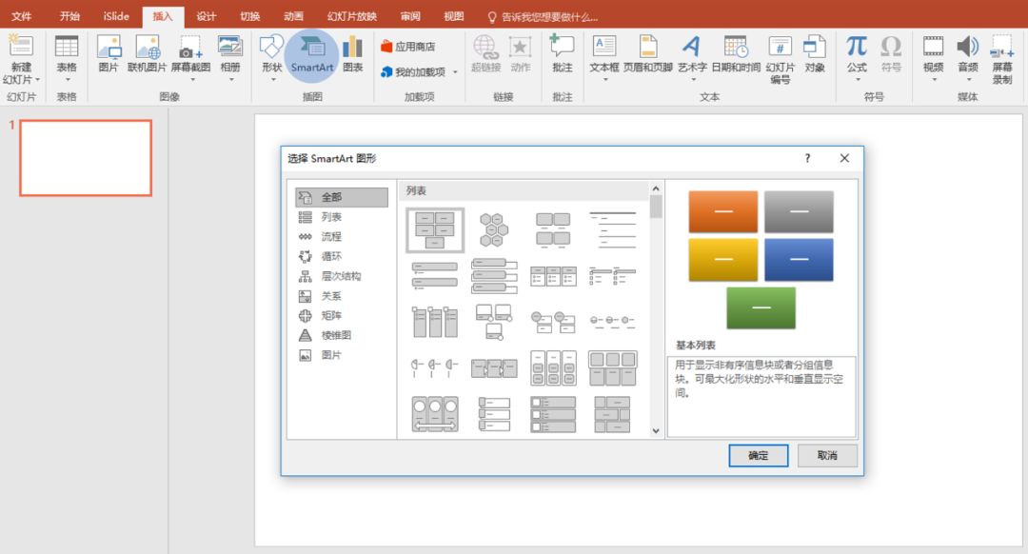The image size is (1028, 554).
Task: Click the SmartArt icon in ribbon
Action: coord(311,48)
